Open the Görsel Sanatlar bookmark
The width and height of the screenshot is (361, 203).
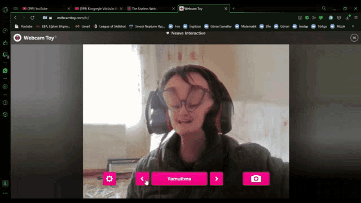pos(218,27)
